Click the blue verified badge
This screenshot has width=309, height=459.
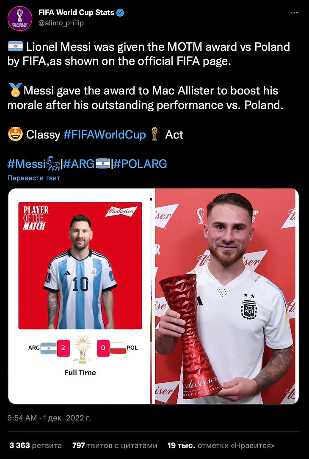click(120, 13)
